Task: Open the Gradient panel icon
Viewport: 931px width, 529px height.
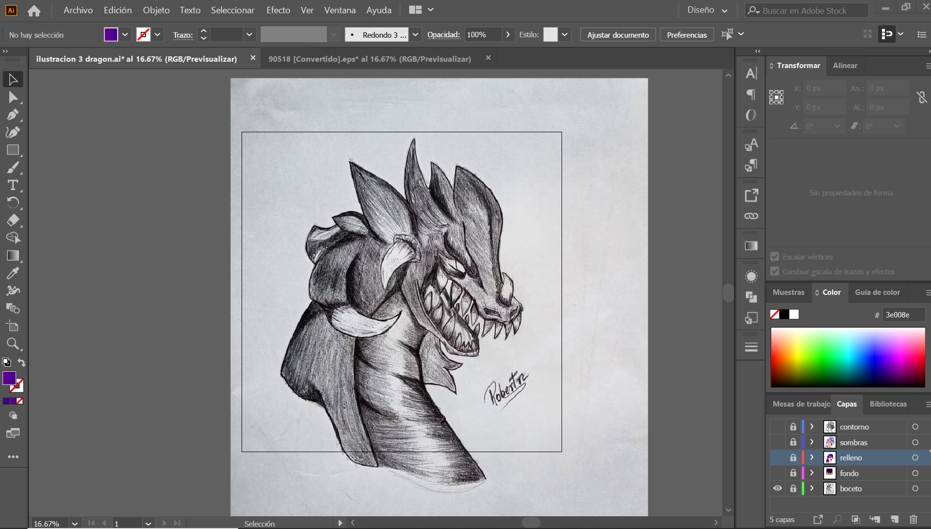Action: point(751,246)
